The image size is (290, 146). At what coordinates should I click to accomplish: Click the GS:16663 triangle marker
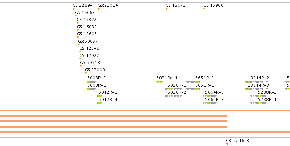(76, 16)
